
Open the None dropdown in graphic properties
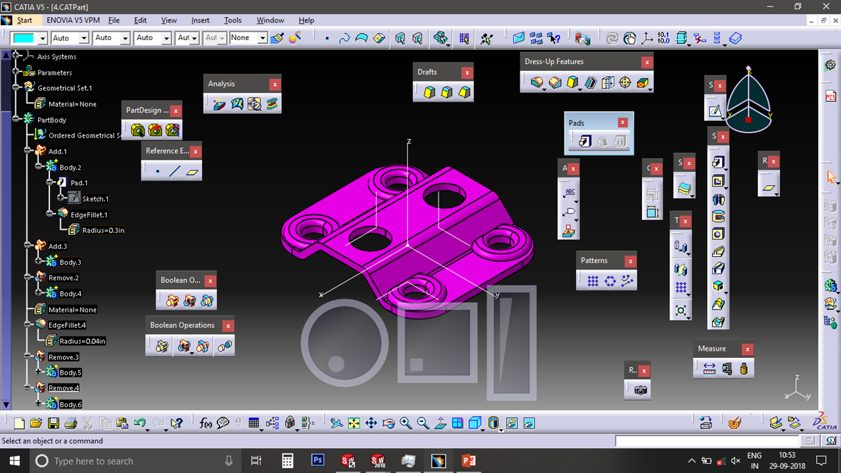(x=262, y=38)
